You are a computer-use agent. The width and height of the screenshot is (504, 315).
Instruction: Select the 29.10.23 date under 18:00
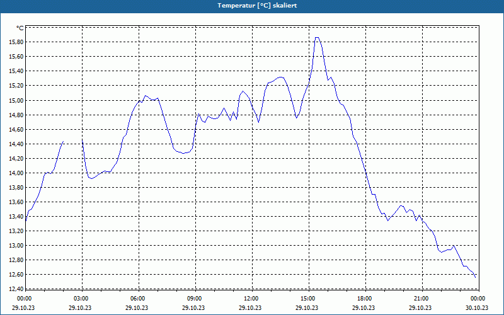click(364, 307)
